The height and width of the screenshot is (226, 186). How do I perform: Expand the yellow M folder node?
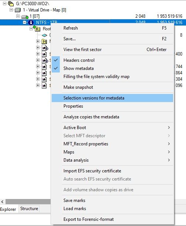[x=38, y=41]
